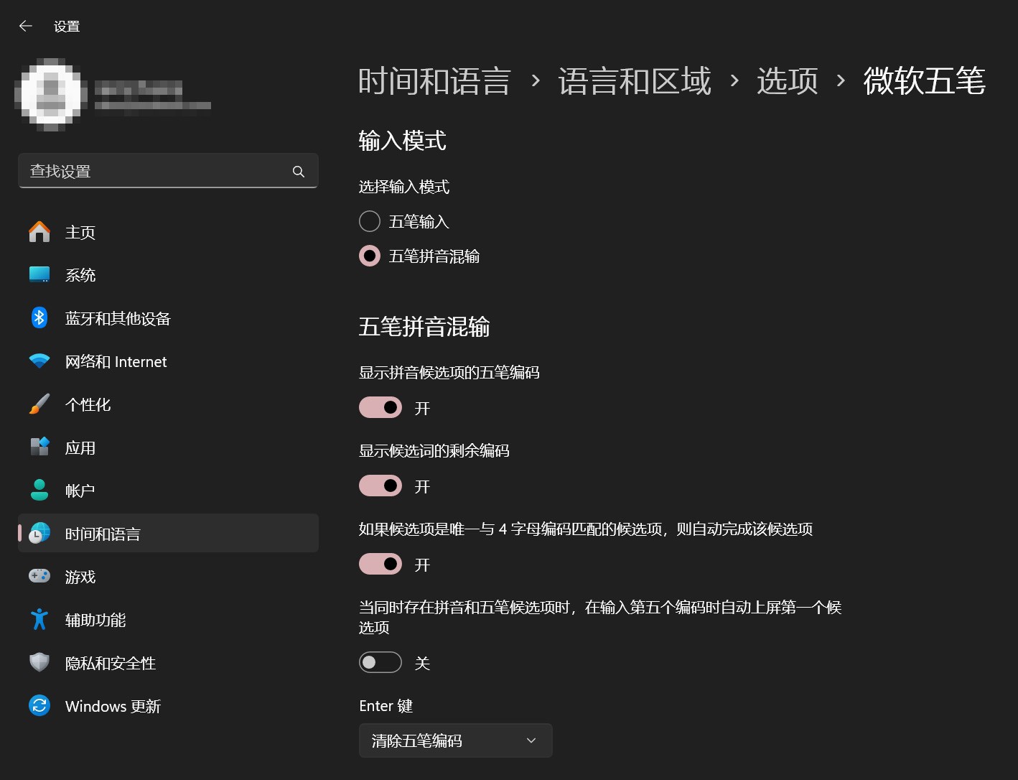Click the 查找设置 search field
The image size is (1018, 780).
[168, 171]
